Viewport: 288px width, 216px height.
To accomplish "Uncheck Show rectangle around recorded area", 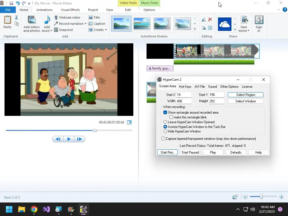I will point(165,112).
